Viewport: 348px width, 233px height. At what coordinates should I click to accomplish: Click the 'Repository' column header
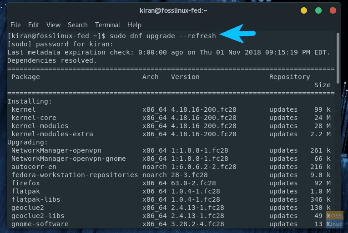click(x=289, y=77)
